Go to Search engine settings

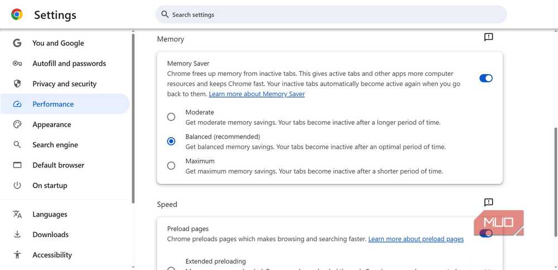pyautogui.click(x=65, y=145)
